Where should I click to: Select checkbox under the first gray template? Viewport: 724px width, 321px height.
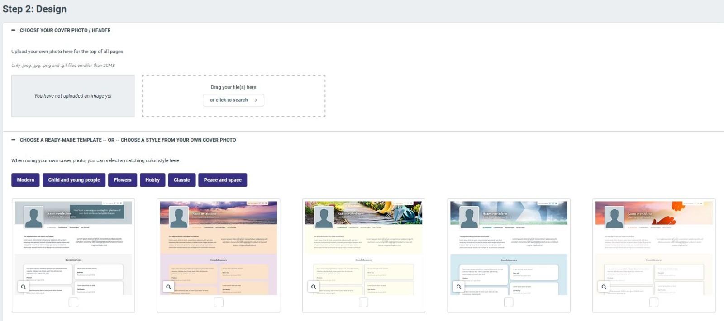click(x=73, y=302)
